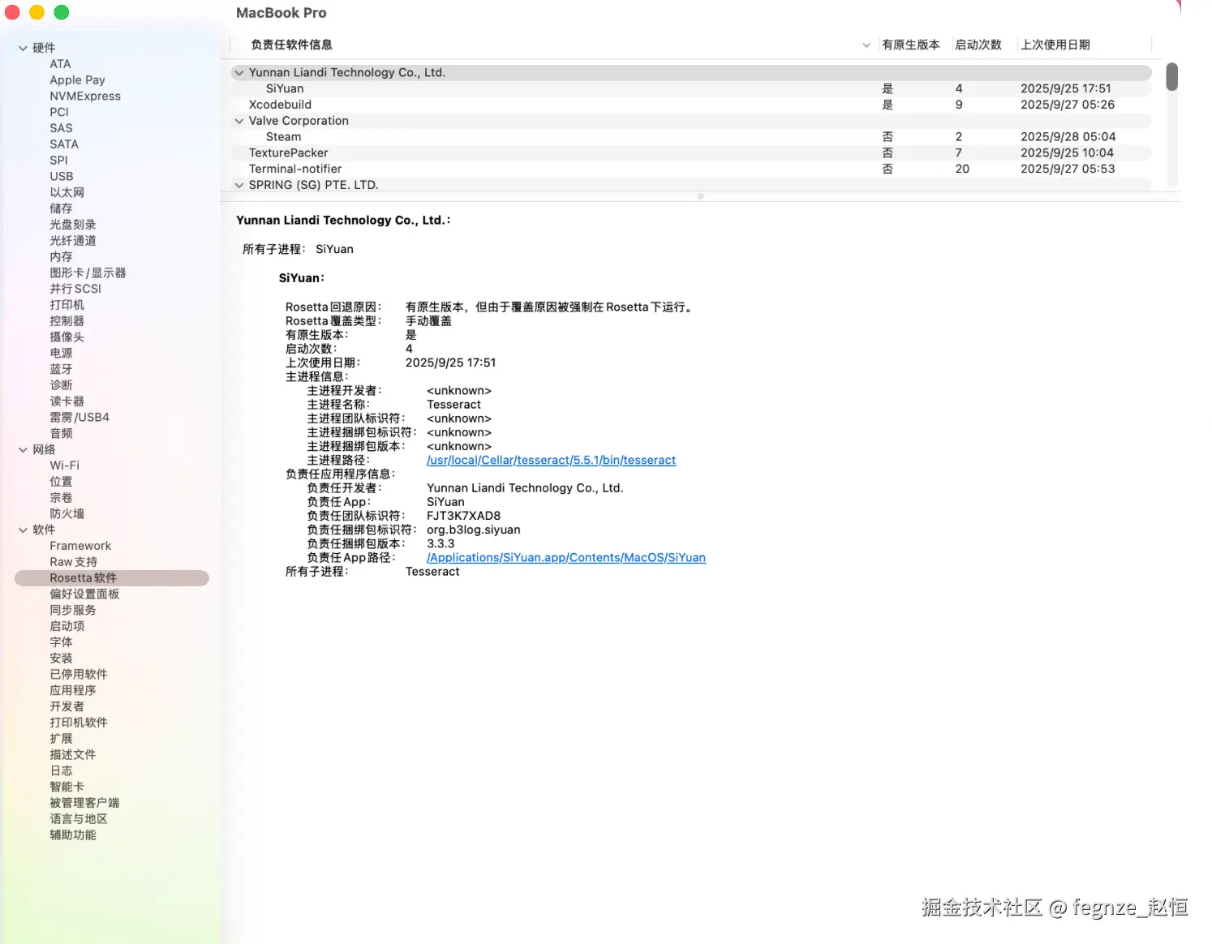Viewport: 1212px width, 944px height.
Task: Select 打印机 under hardware
Action: [x=67, y=305]
